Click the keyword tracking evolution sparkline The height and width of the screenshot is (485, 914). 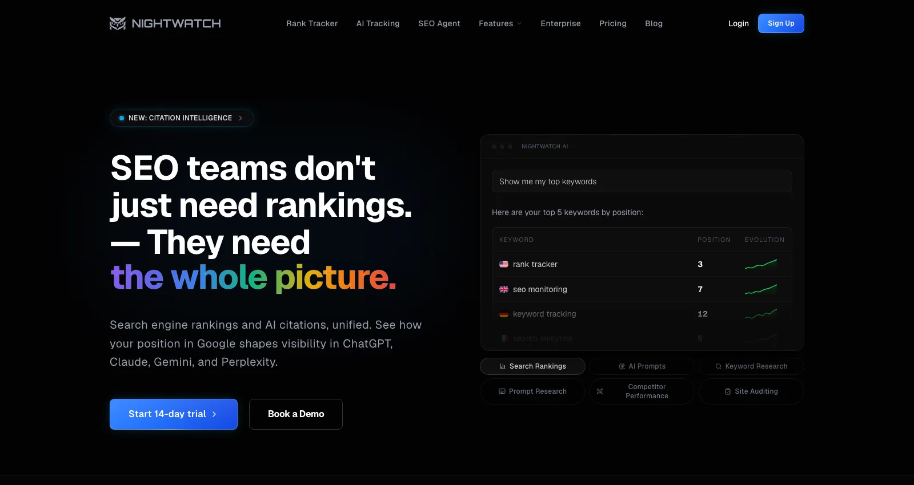pyautogui.click(x=761, y=314)
